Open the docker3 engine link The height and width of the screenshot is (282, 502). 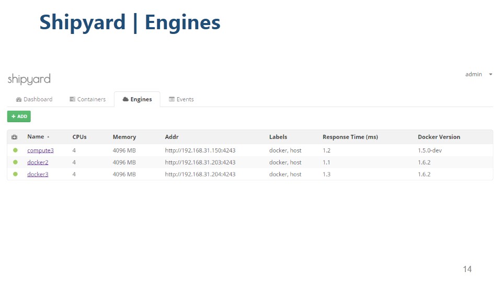[38, 174]
